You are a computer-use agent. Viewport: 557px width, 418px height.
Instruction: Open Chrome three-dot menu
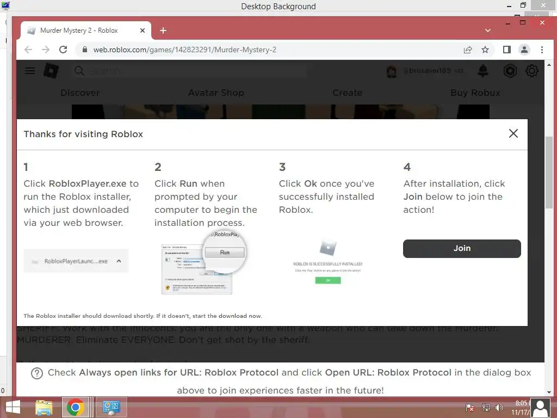click(542, 50)
